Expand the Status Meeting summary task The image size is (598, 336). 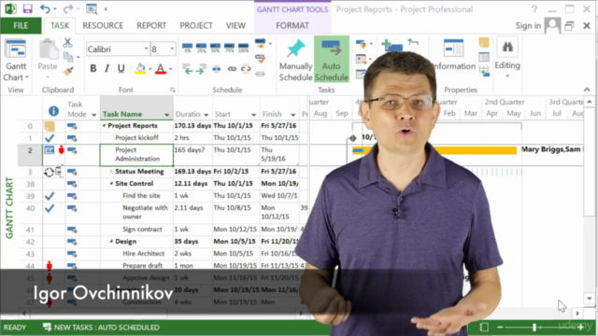pos(111,172)
